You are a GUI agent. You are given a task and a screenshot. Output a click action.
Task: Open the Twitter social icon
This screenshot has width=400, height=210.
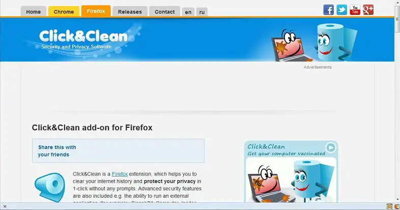(342, 10)
